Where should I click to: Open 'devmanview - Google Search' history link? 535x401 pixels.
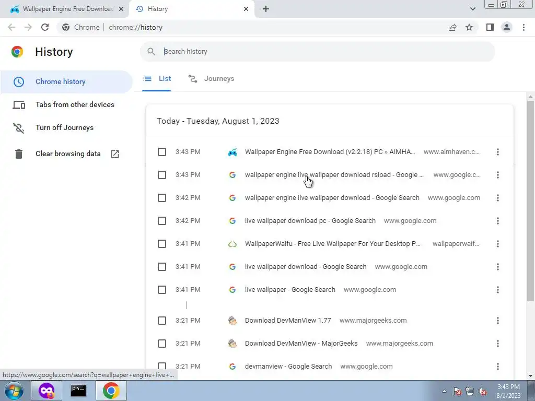(288, 367)
